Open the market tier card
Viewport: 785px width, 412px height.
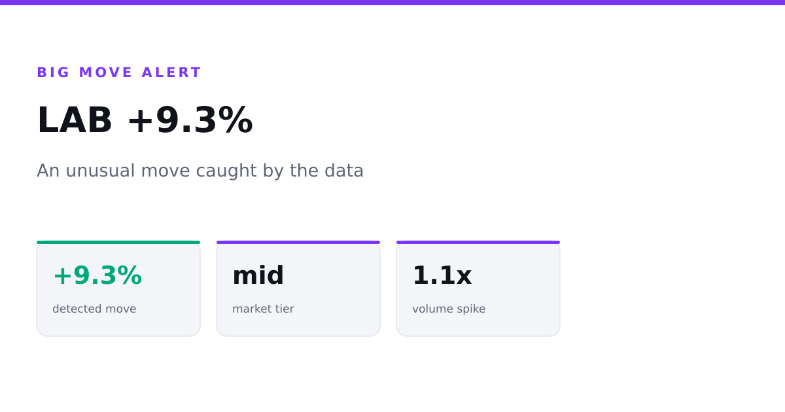pos(298,288)
